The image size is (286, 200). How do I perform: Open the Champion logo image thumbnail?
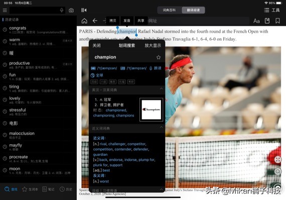click(151, 110)
